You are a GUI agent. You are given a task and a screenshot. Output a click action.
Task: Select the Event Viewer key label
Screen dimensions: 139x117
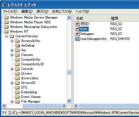click(x=31, y=97)
